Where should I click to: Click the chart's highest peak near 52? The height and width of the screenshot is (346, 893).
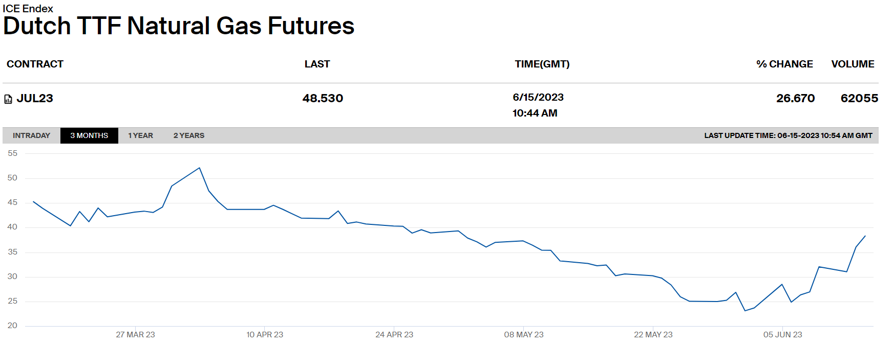pos(199,168)
